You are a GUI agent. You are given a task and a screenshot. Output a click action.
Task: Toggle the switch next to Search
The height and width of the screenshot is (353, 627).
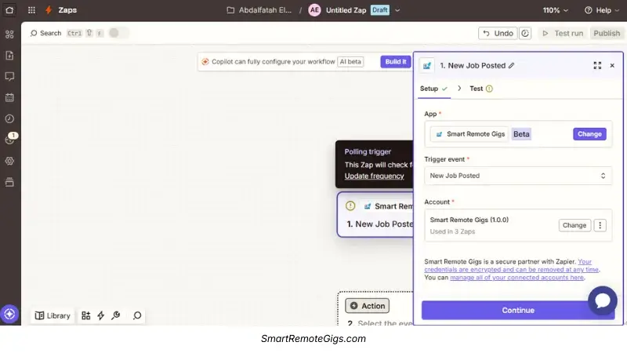118,33
